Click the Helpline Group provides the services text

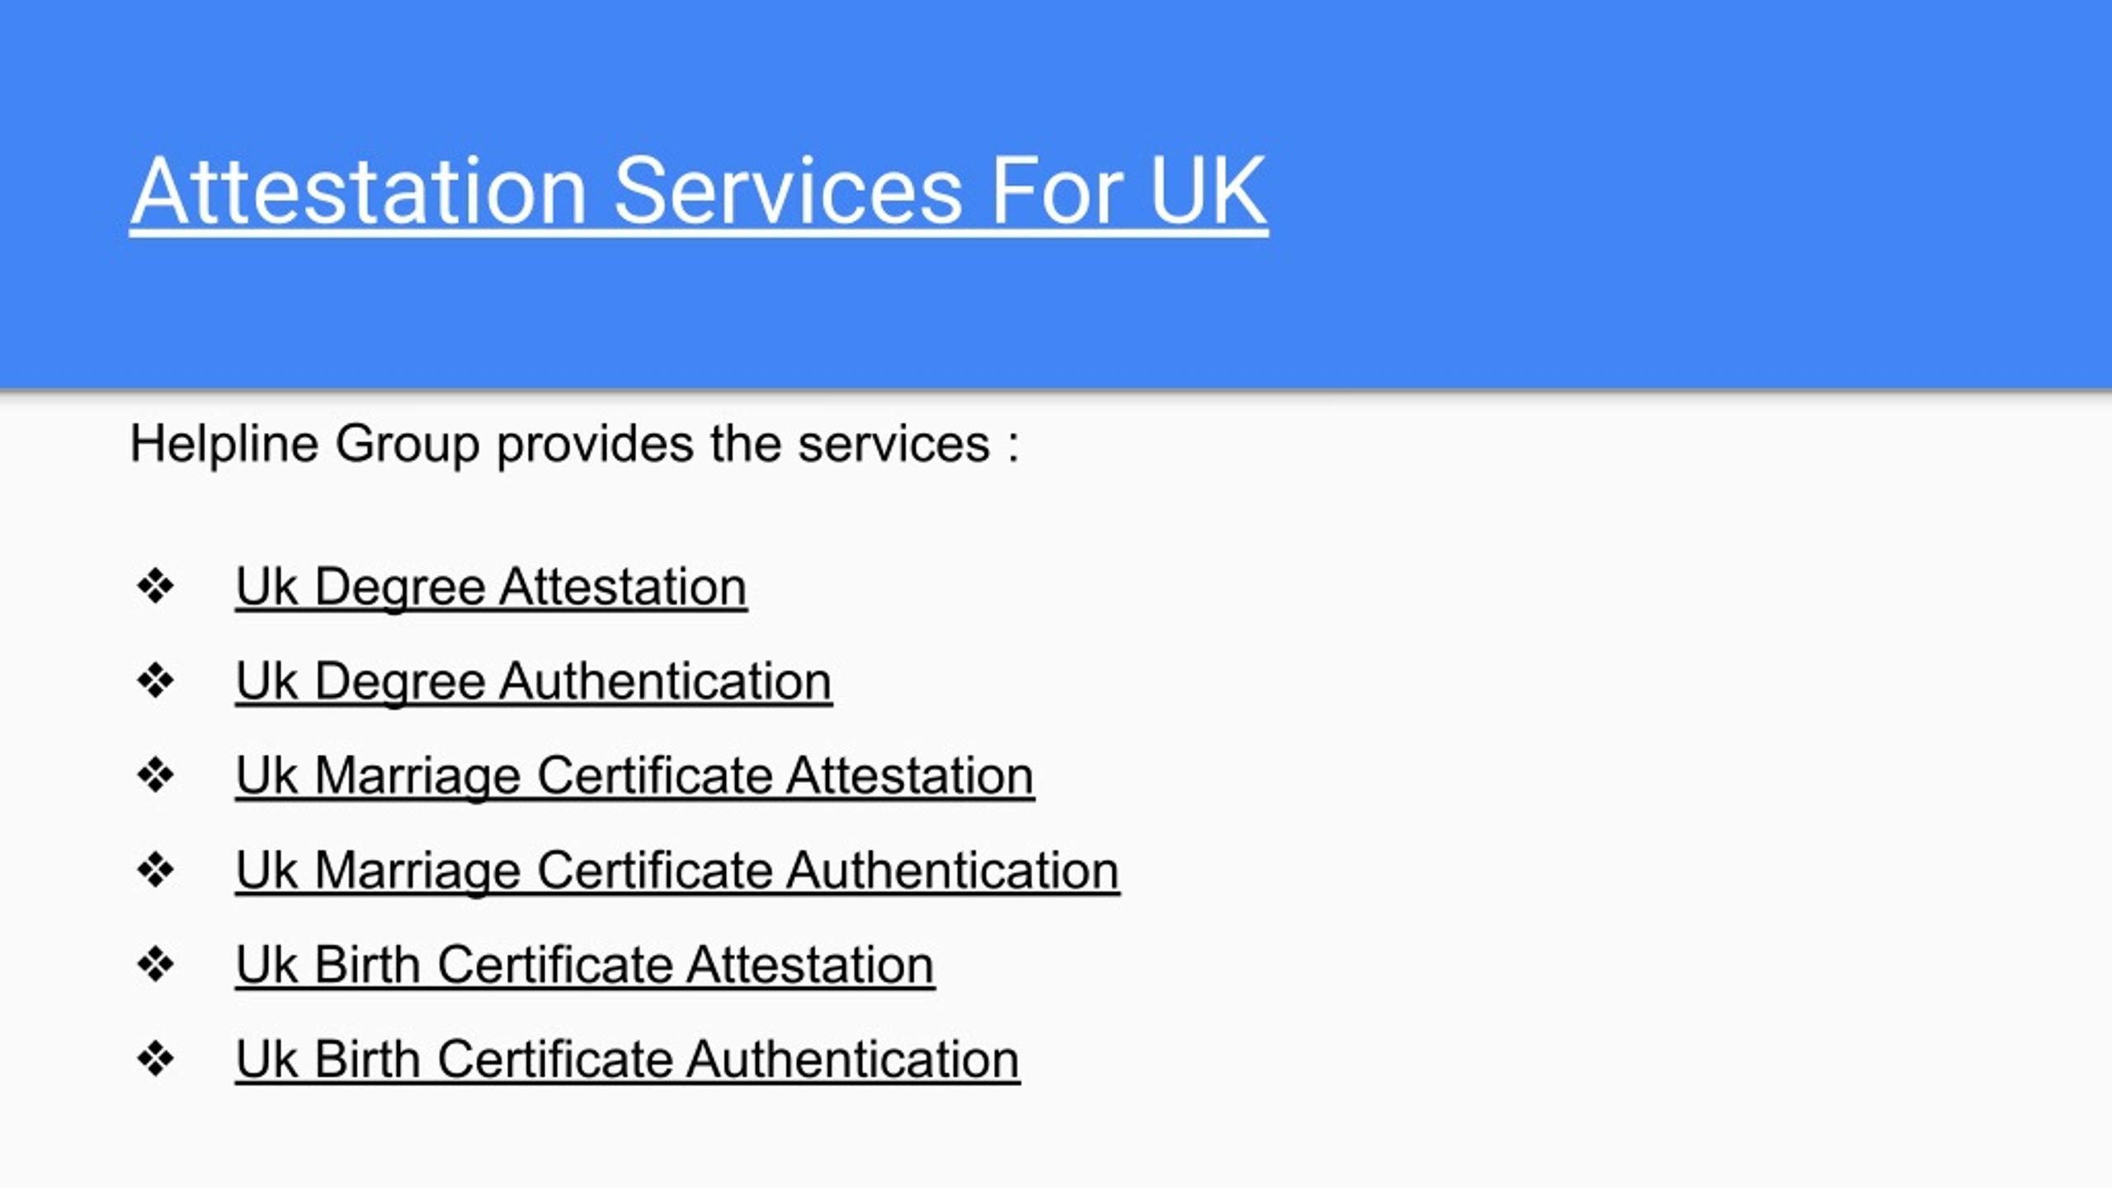(x=575, y=445)
